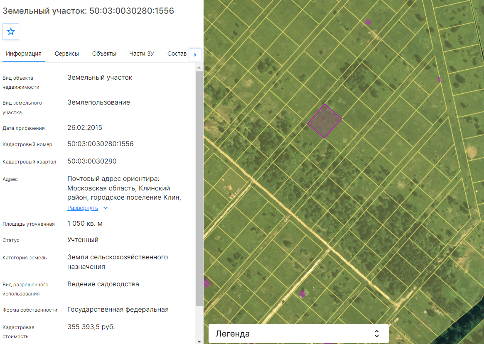Click scrollbar up arrow in info panel
Screen dimensions: 484x344
(x=199, y=67)
